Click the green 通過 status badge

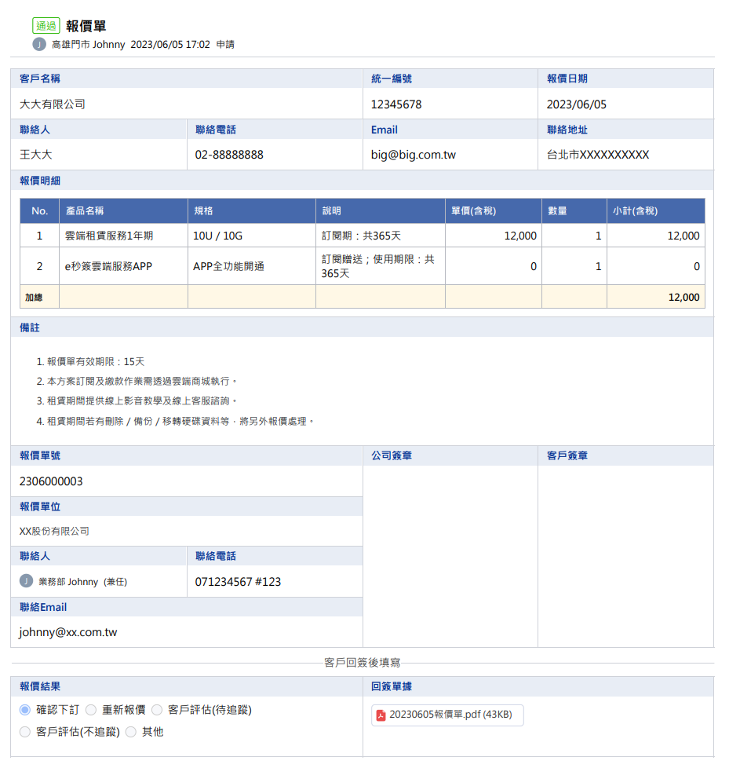(46, 25)
